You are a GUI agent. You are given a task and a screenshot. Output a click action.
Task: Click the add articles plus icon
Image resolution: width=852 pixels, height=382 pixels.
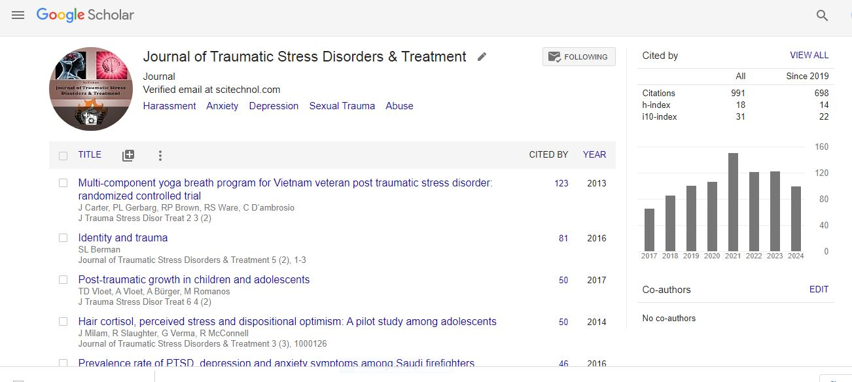point(128,155)
